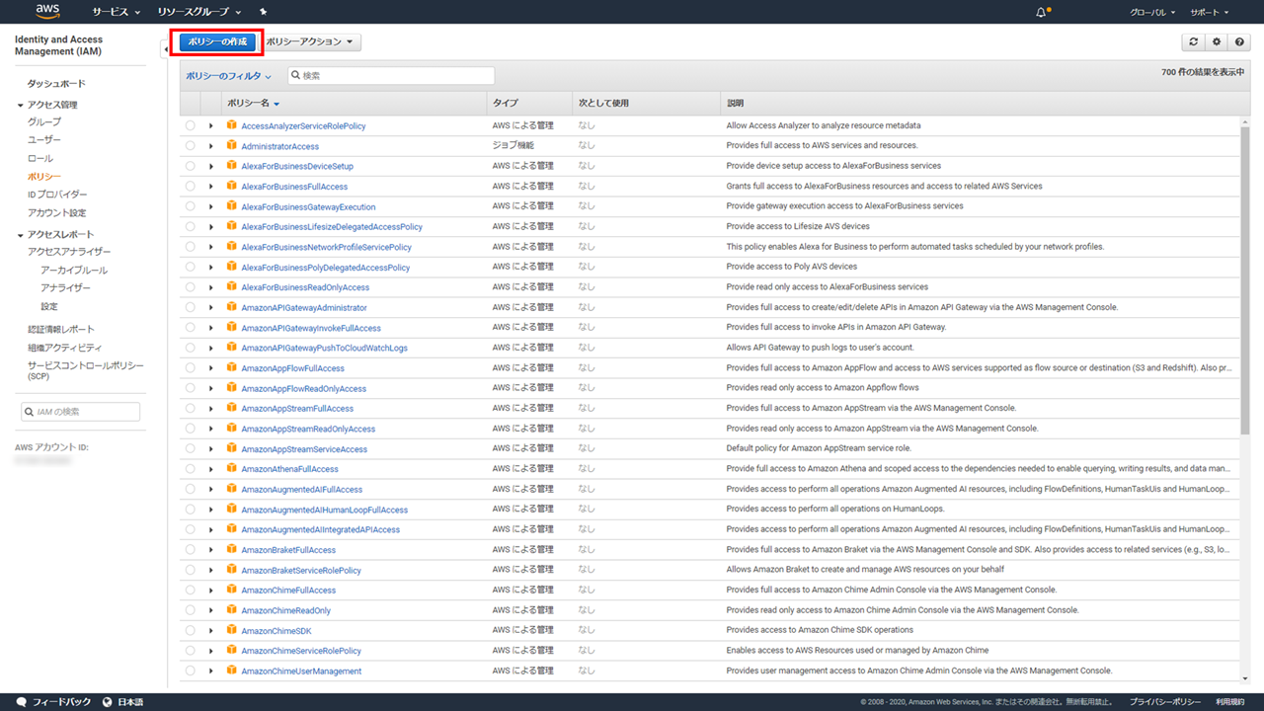1264x711 pixels.
Task: Click the orange box icon beside AdministratorAccess
Action: [232, 146]
